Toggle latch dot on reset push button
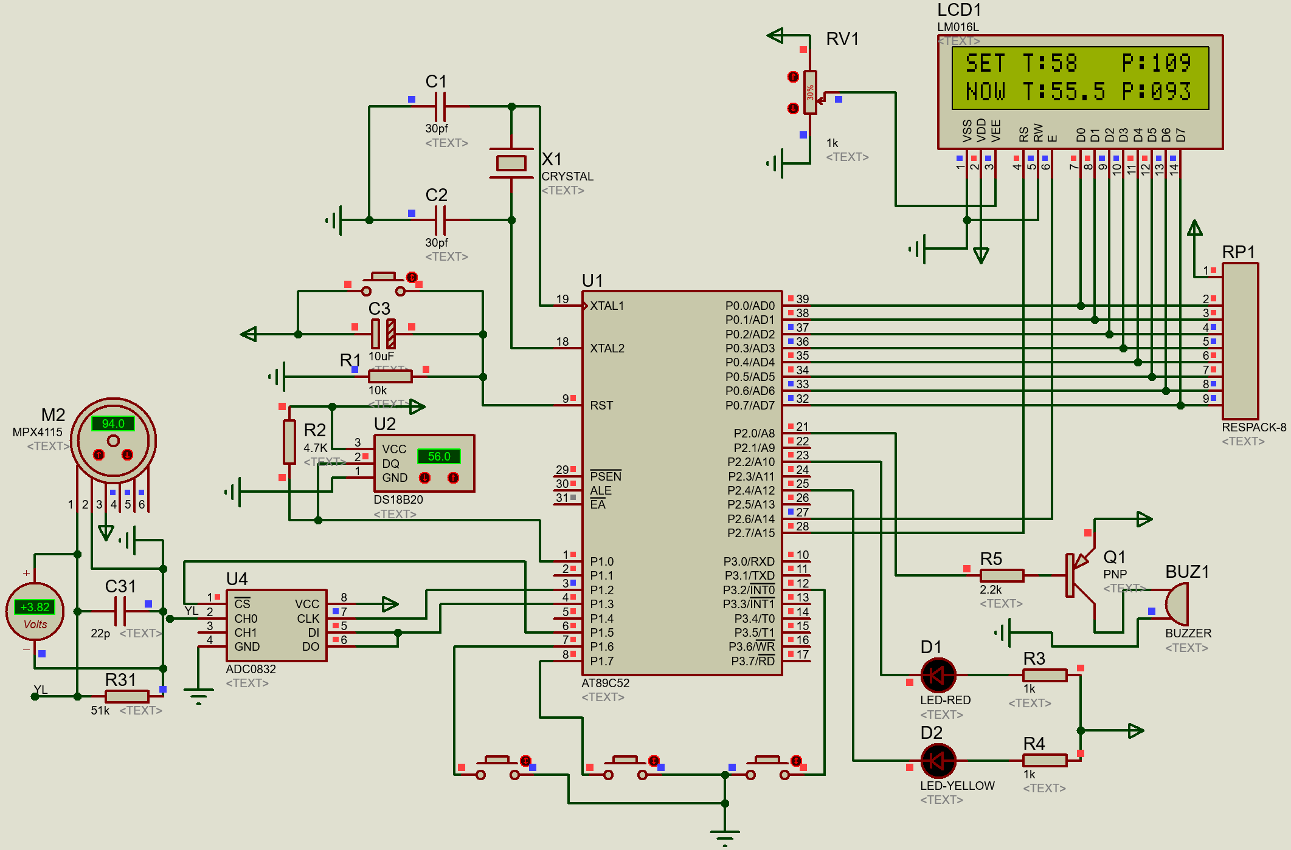 click(412, 277)
